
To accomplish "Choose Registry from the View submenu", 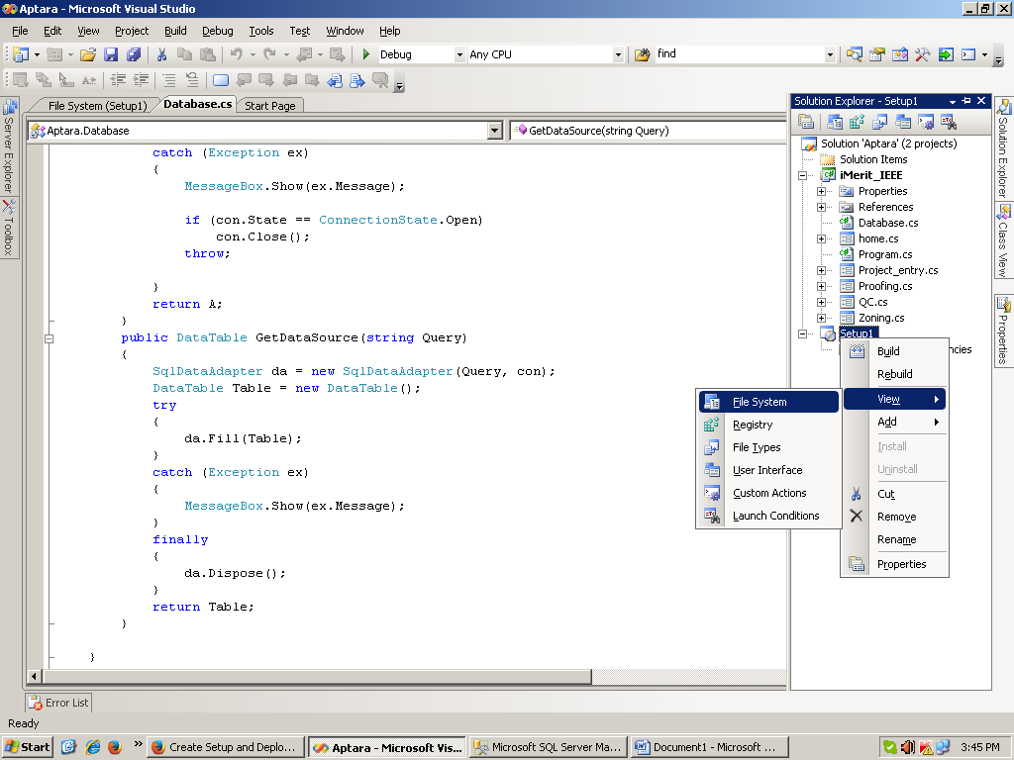I will tap(768, 425).
